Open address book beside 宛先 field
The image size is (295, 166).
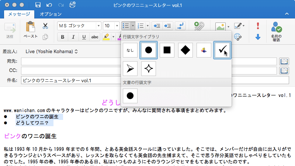click(284, 61)
